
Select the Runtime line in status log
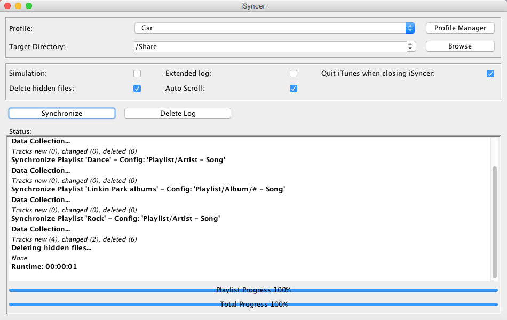(x=44, y=267)
